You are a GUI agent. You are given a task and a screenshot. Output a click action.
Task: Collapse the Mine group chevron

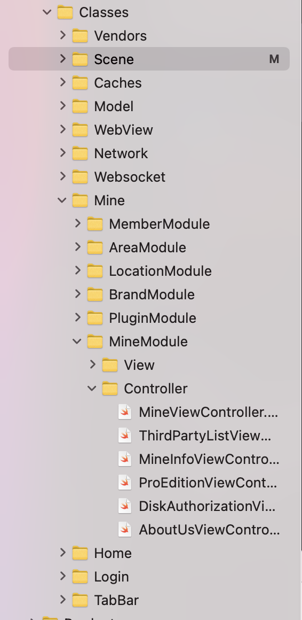pos(62,200)
